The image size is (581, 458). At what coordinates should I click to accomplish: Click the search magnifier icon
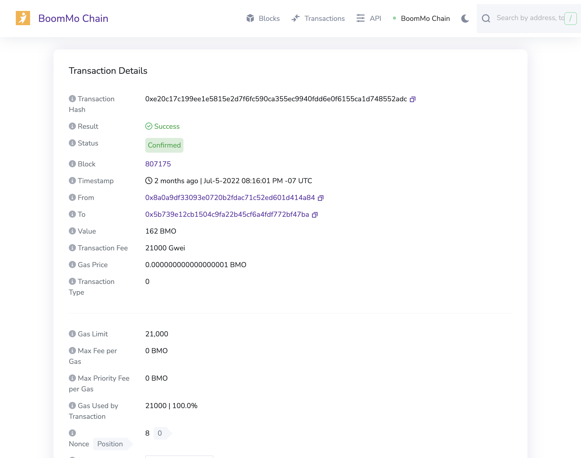click(486, 19)
